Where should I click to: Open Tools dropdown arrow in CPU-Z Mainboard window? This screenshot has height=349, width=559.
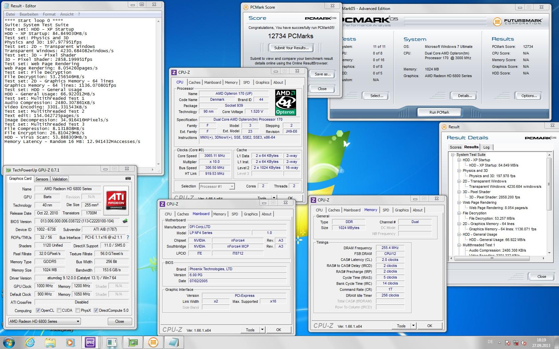tap(262, 330)
